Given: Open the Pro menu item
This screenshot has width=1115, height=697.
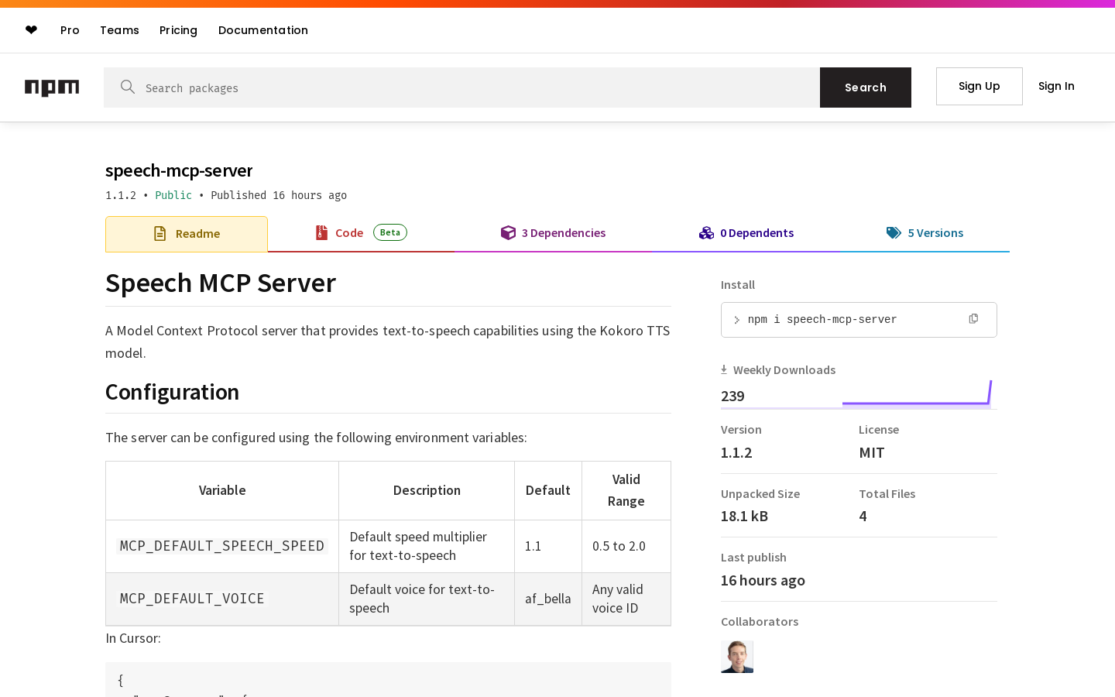Looking at the screenshot, I should click(70, 30).
